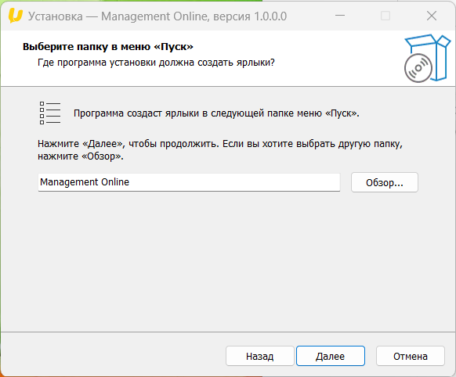Click the question Где программа установки должна создать ярлыки
456x377 pixels.
coord(156,63)
